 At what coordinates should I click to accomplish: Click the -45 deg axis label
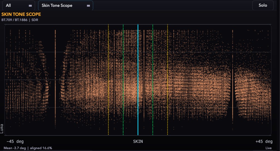click(x=15, y=141)
